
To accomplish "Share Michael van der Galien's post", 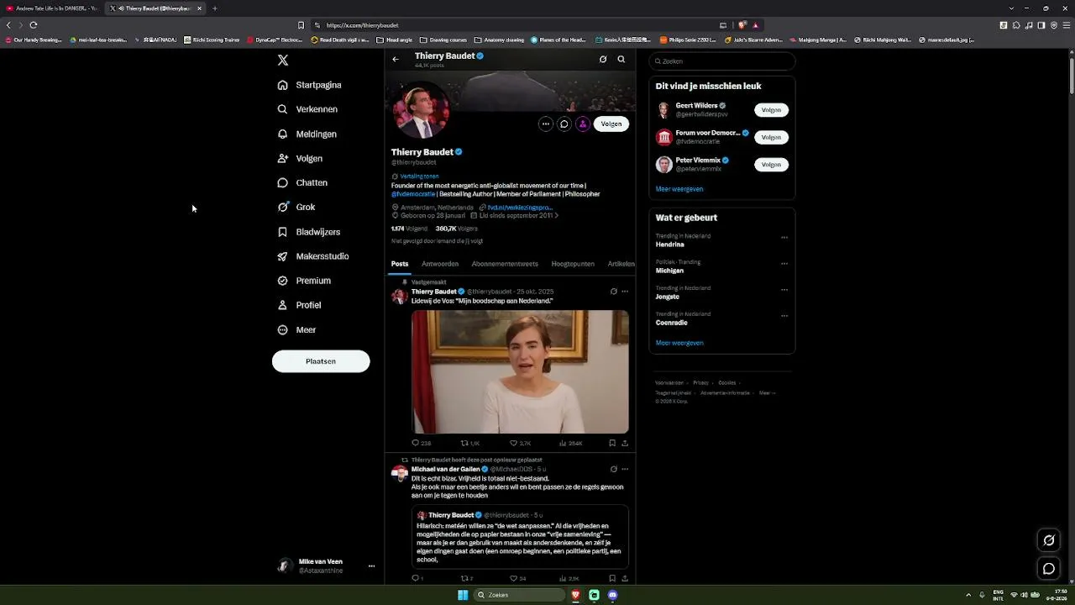I will tap(625, 578).
